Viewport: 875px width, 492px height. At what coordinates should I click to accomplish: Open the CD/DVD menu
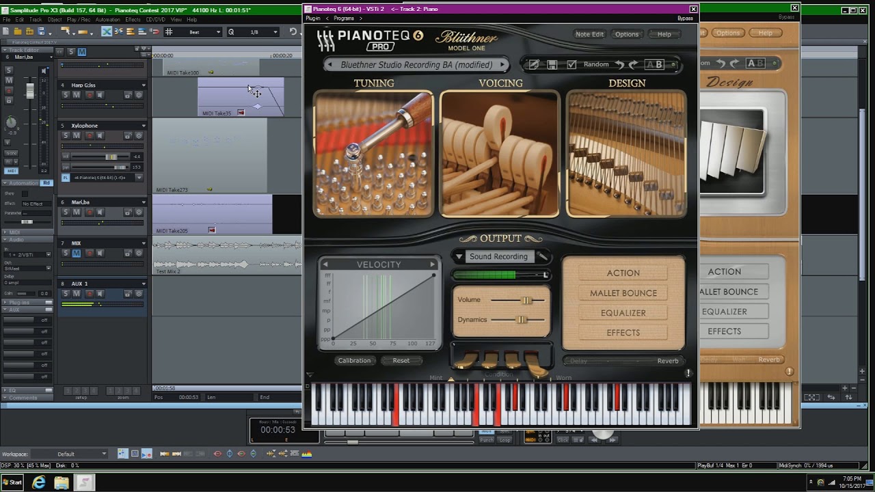[x=155, y=20]
